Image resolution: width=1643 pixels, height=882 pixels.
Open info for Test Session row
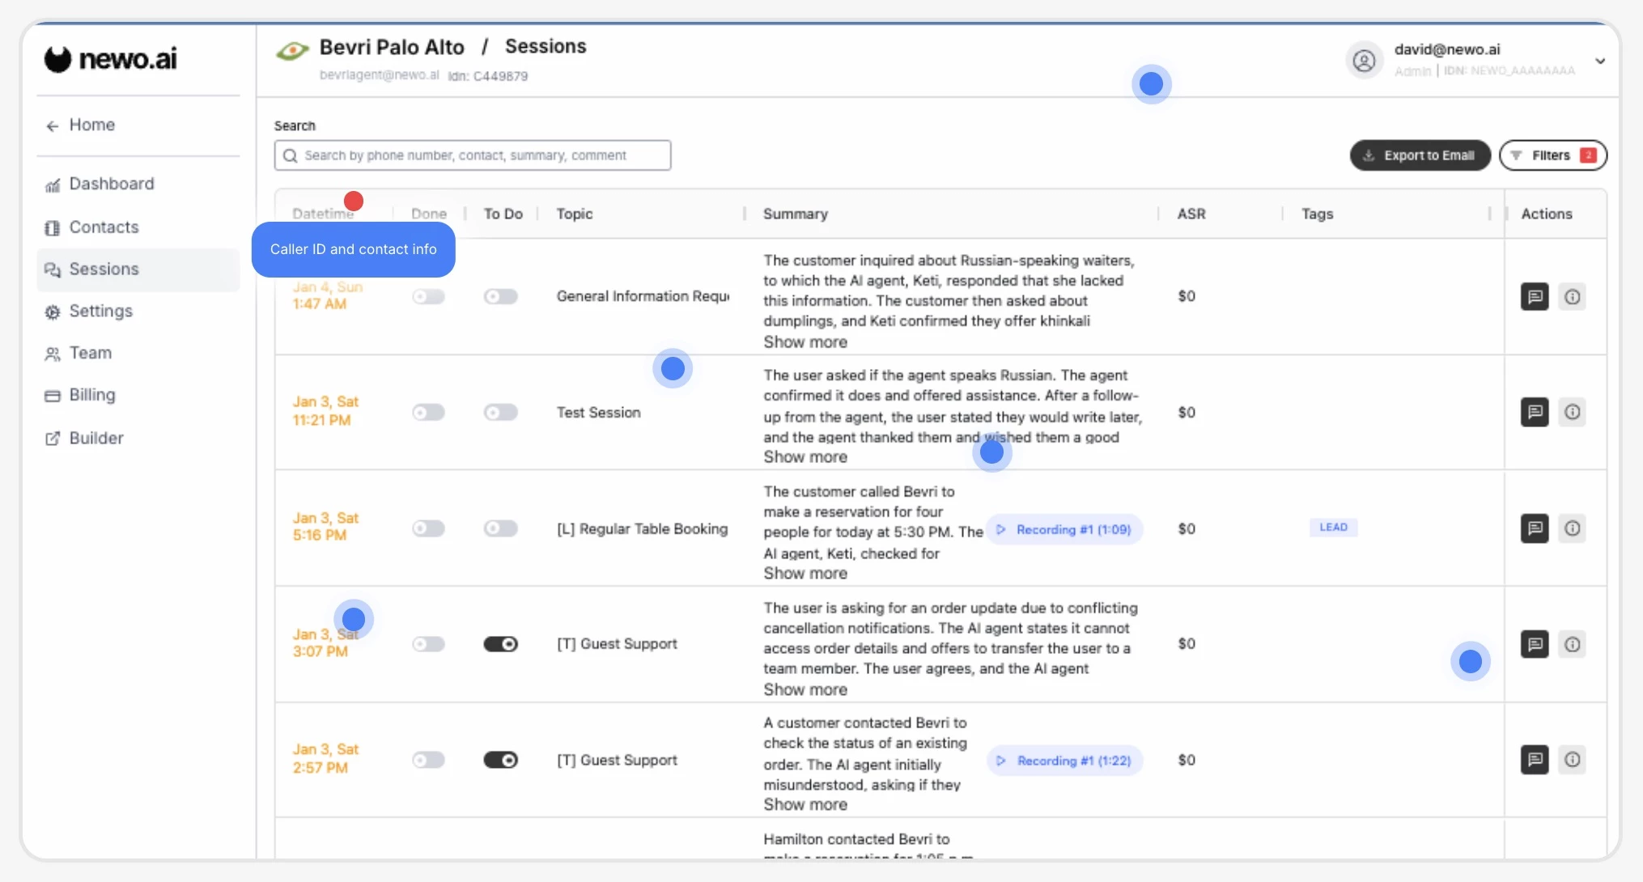tap(1572, 412)
